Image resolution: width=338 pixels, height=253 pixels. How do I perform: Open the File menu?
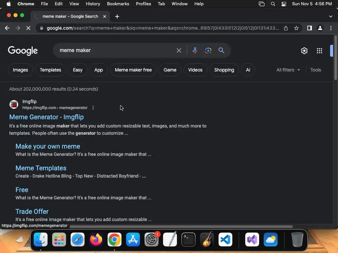point(45,4)
